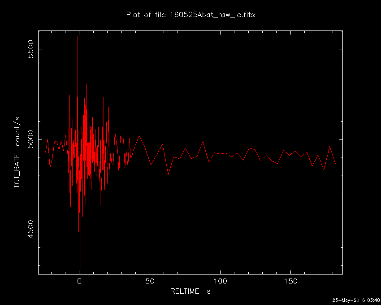
Task: Click the x-axis tick label 50
Action: click(x=150, y=281)
